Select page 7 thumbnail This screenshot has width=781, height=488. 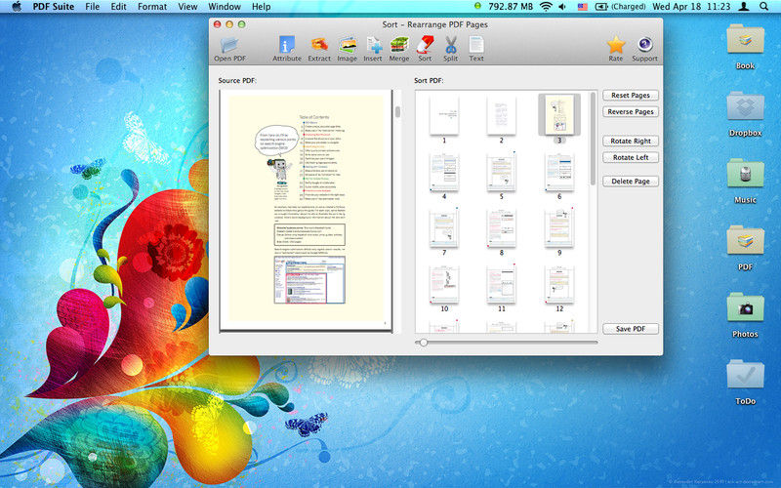point(444,228)
